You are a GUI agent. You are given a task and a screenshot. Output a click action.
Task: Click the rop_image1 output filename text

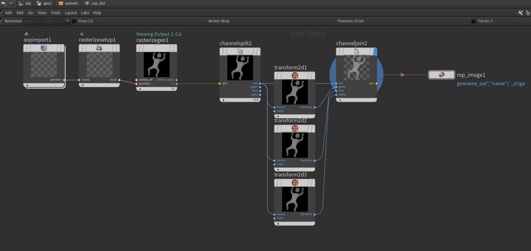(x=491, y=84)
